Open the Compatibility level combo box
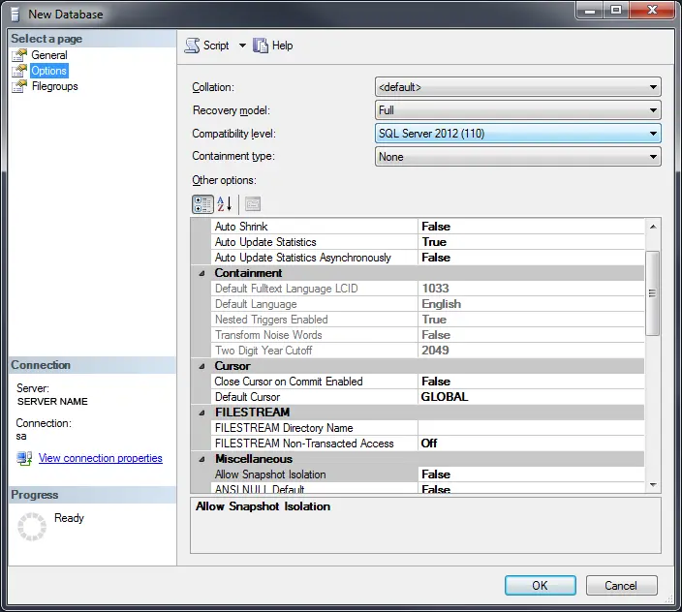 (517, 134)
